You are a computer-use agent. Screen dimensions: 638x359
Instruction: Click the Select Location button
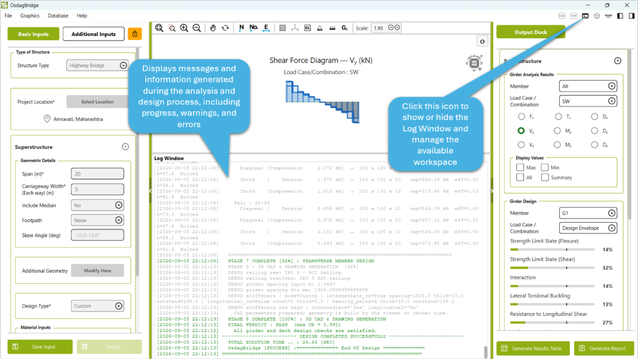(97, 102)
